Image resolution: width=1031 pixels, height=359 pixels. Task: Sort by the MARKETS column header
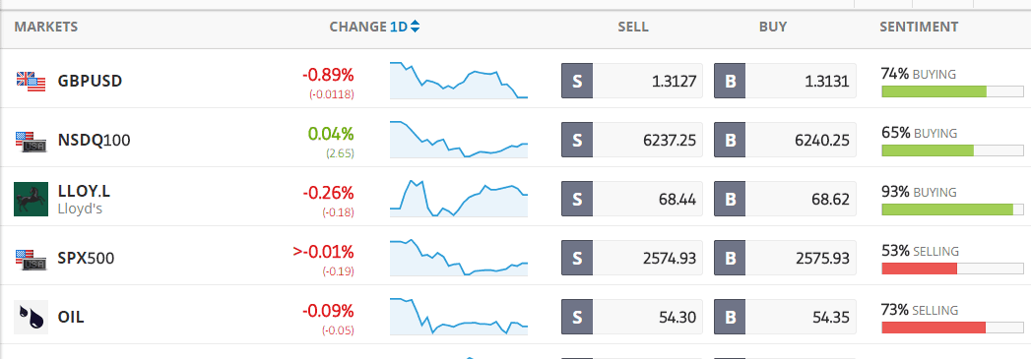coord(46,27)
